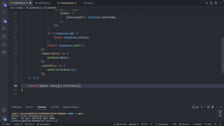Toggle the [off] status bar item
This screenshot has width=224, height=126.
pyautogui.click(x=208, y=124)
